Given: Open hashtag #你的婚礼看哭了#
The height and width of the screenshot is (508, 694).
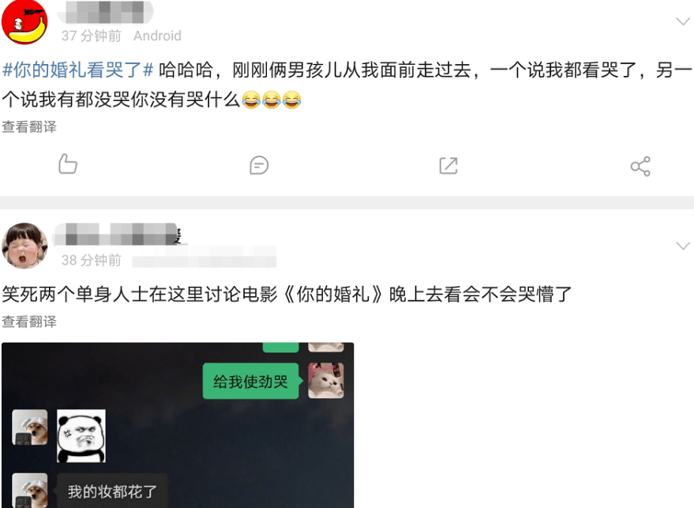Looking at the screenshot, I should [x=78, y=70].
